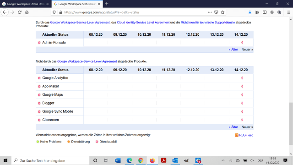Bookmark this page with the star
Viewport: 293px width, 165px height.
(x=222, y=12)
